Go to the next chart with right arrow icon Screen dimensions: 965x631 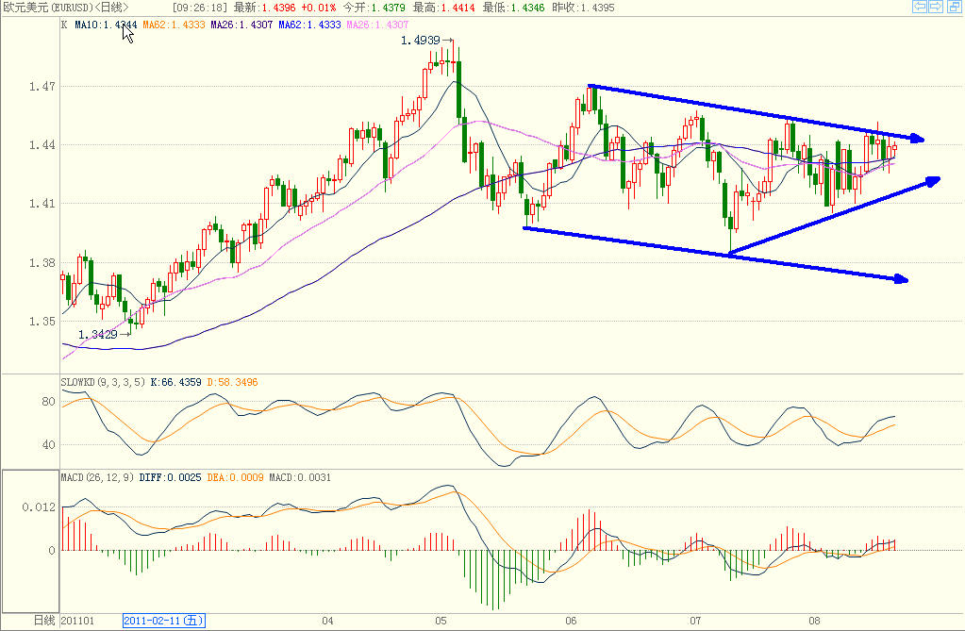coord(936,7)
